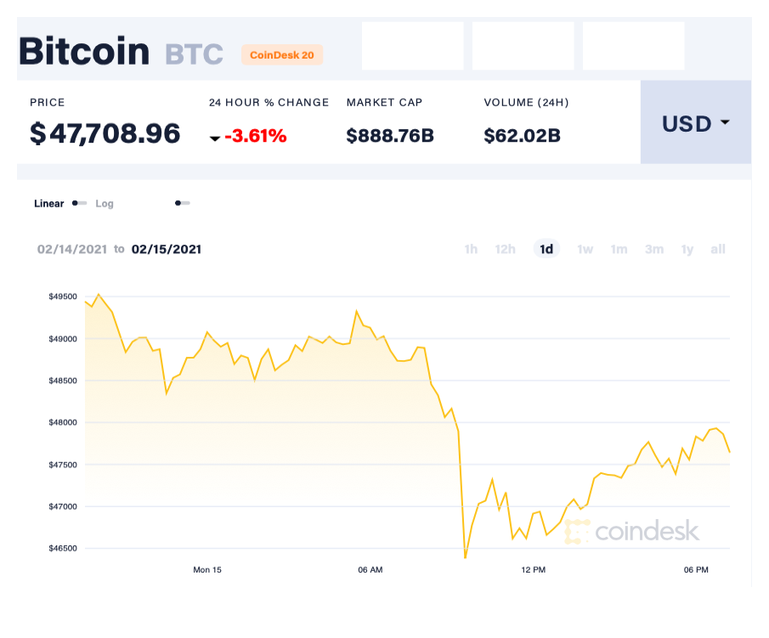Switch to the 1w chart view

(585, 249)
